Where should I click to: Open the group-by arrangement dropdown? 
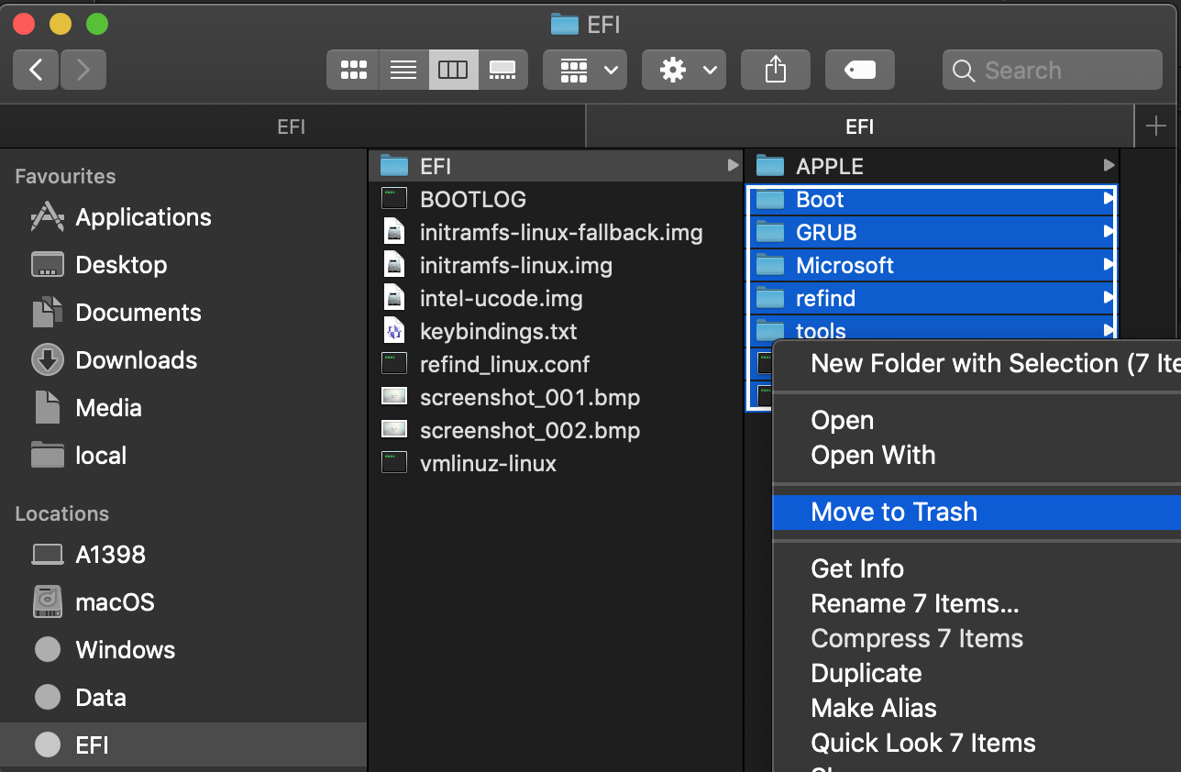click(585, 70)
